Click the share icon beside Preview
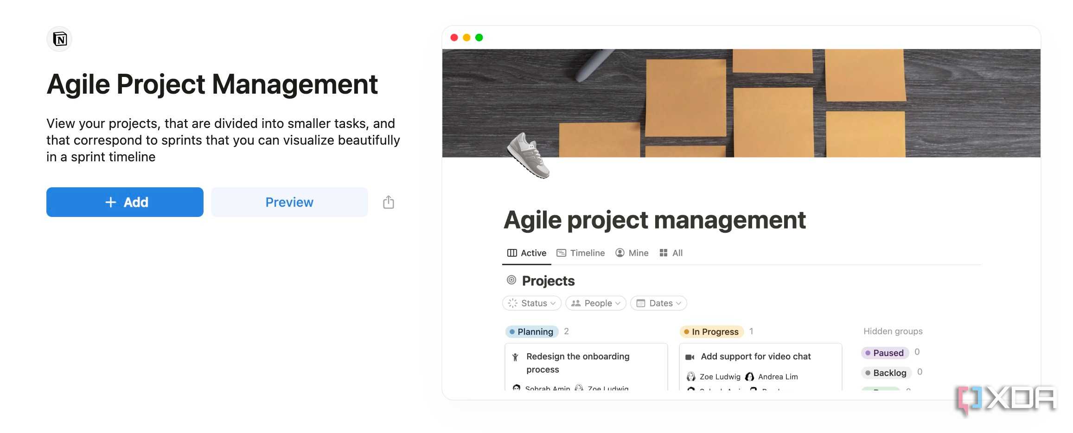The image size is (1073, 433). (389, 202)
